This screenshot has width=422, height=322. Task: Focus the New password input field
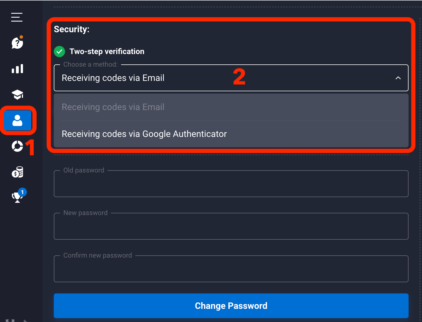tap(231, 227)
